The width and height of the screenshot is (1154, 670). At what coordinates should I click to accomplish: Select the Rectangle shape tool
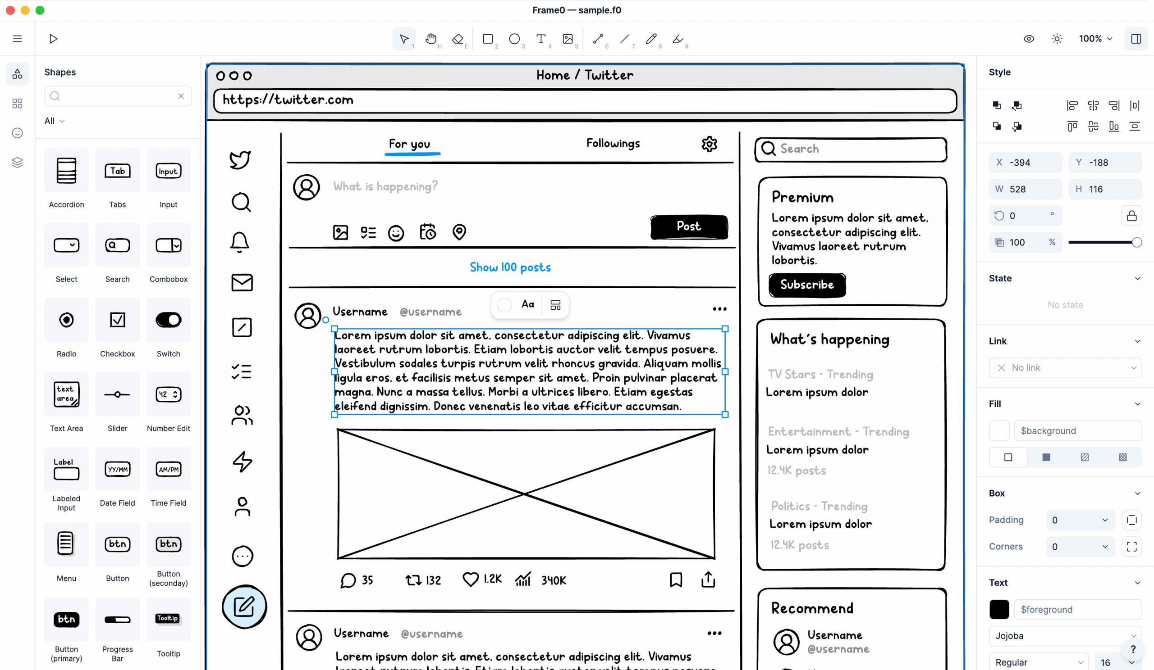pyautogui.click(x=488, y=38)
